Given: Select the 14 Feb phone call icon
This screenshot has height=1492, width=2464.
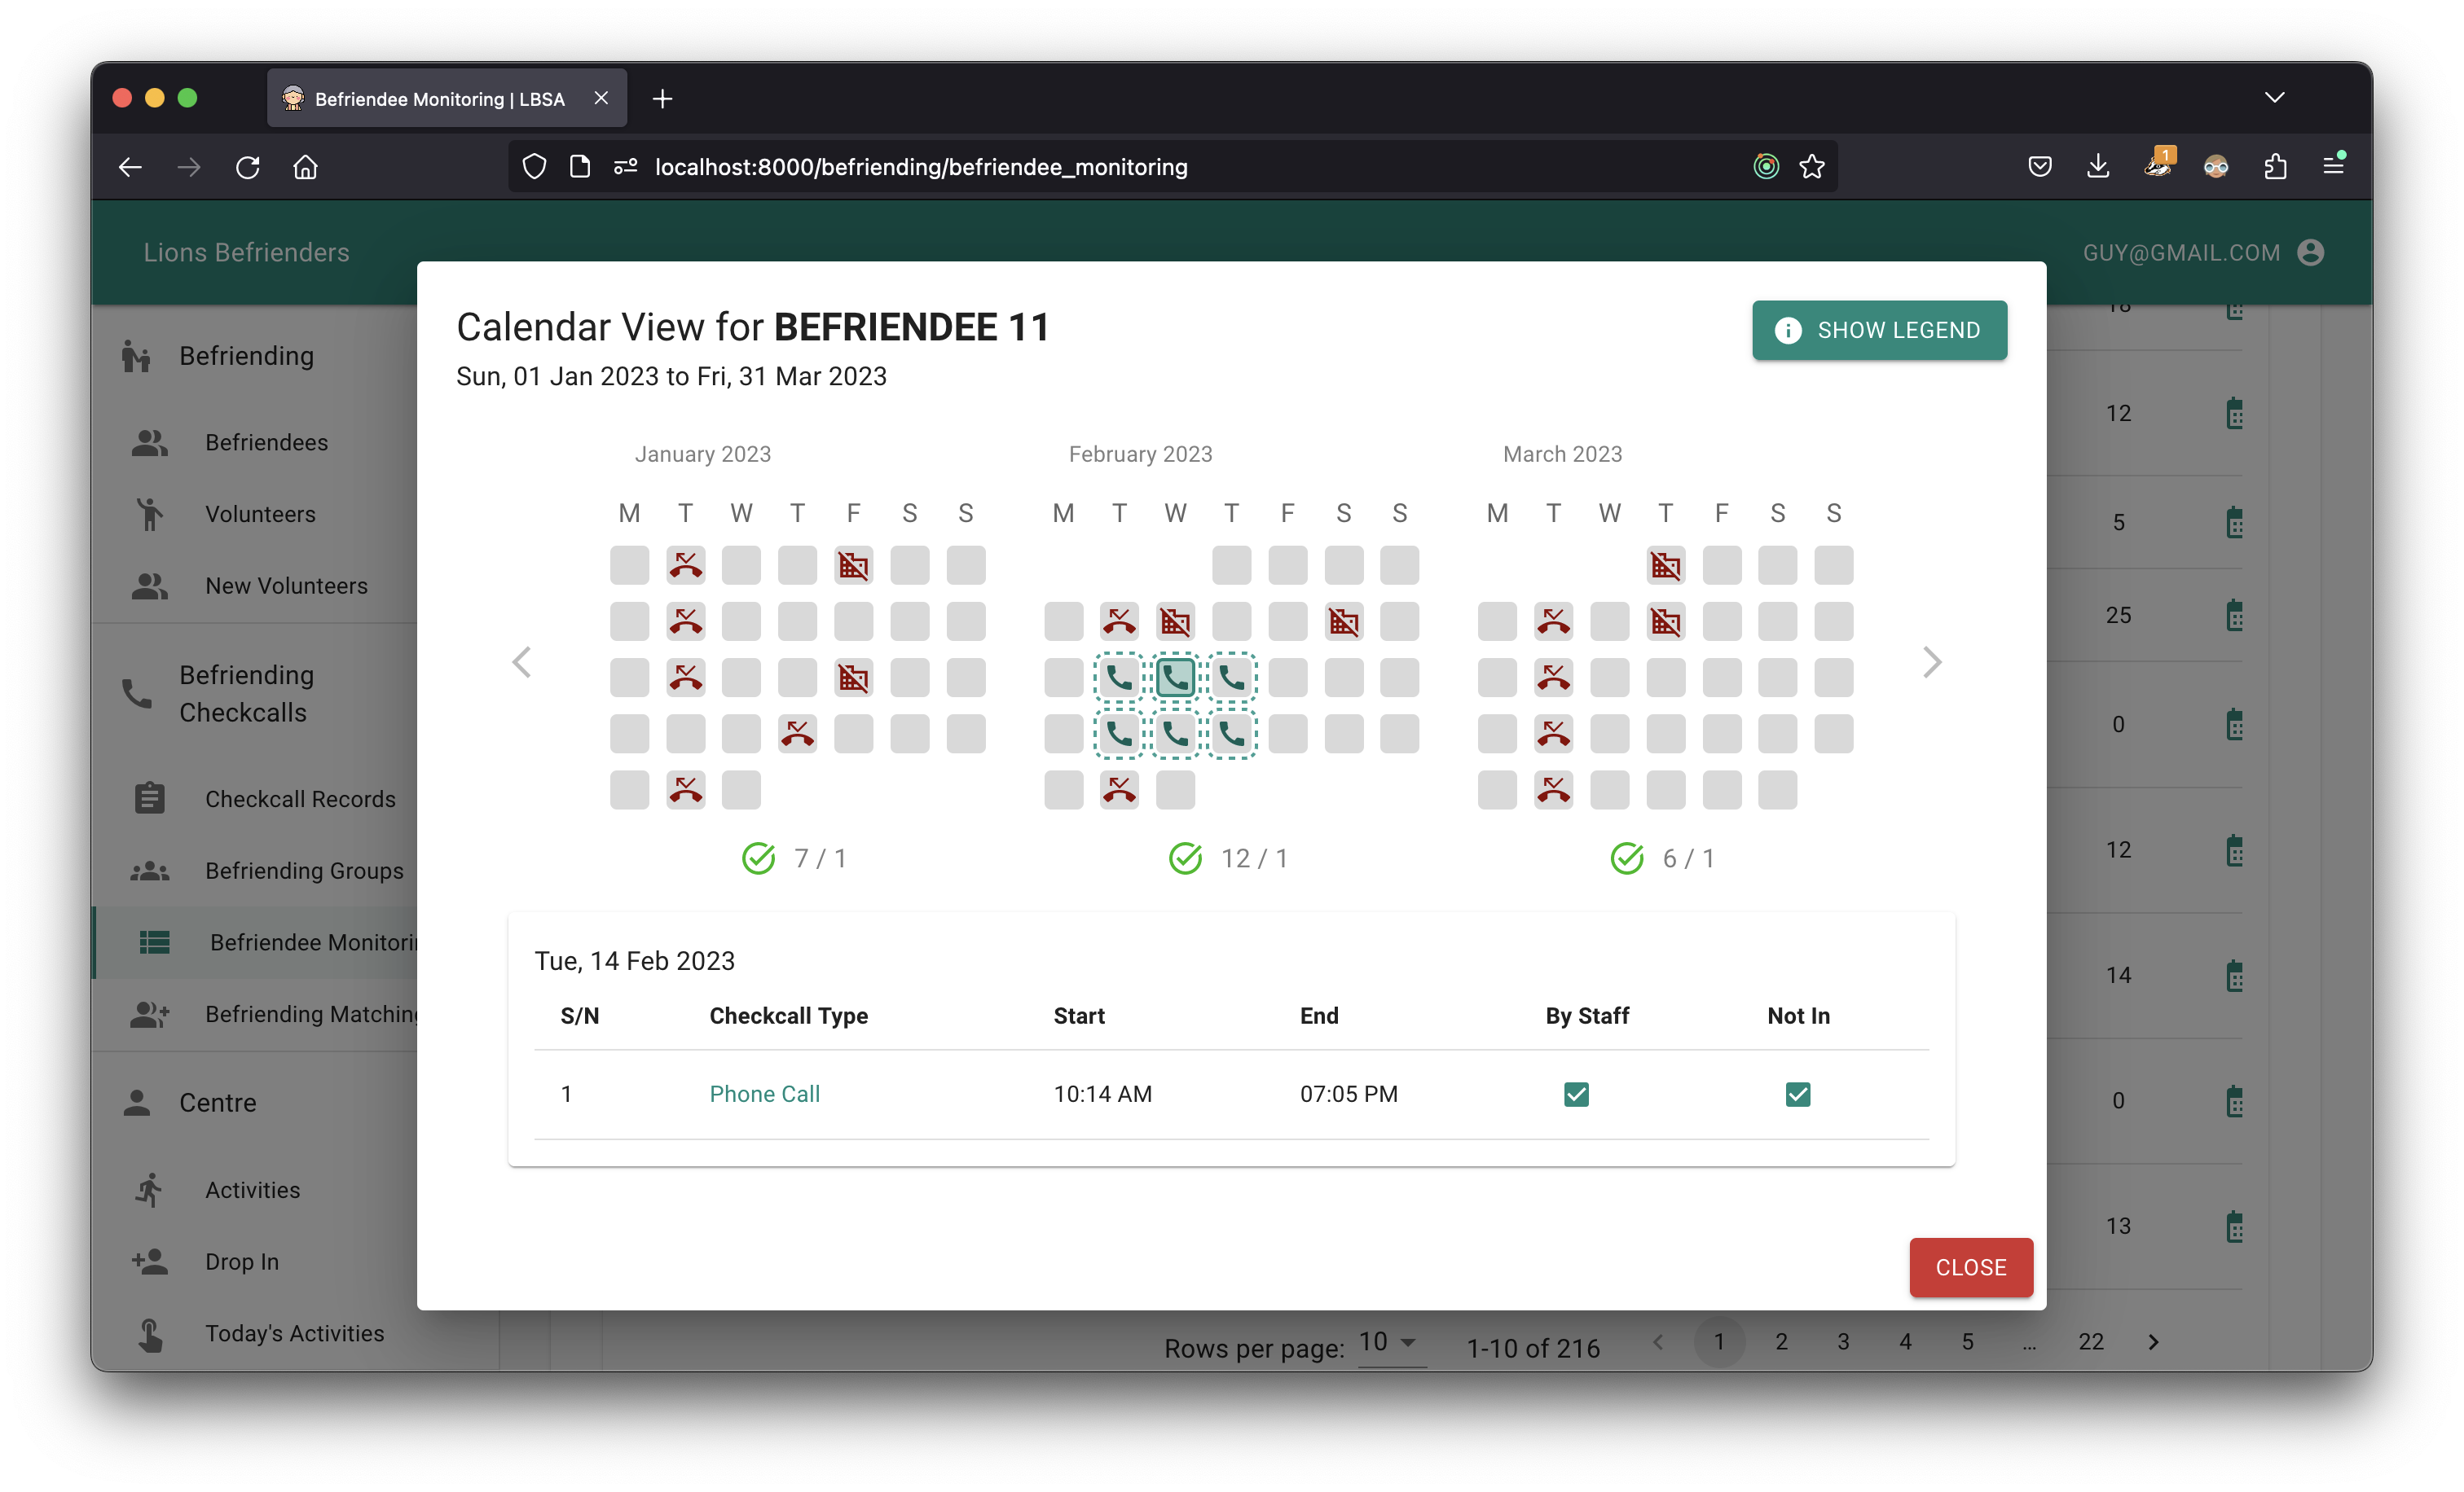Looking at the screenshot, I should [x=1119, y=678].
